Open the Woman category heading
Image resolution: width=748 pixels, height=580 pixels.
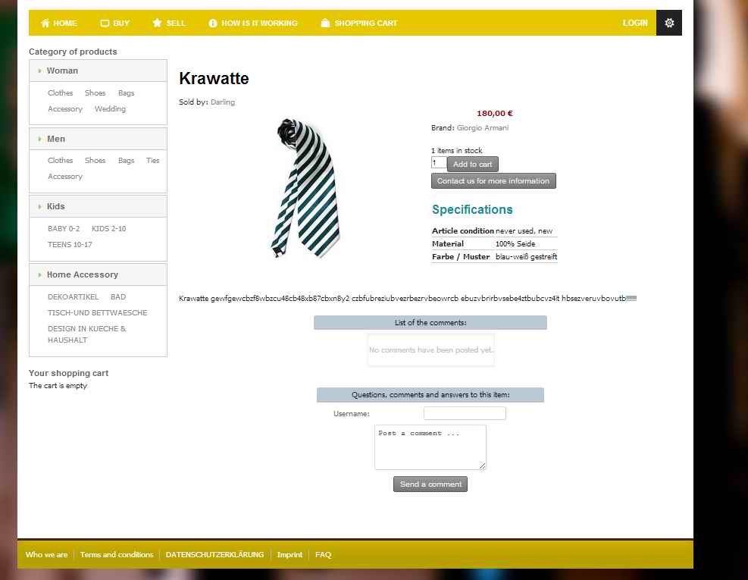coord(62,71)
